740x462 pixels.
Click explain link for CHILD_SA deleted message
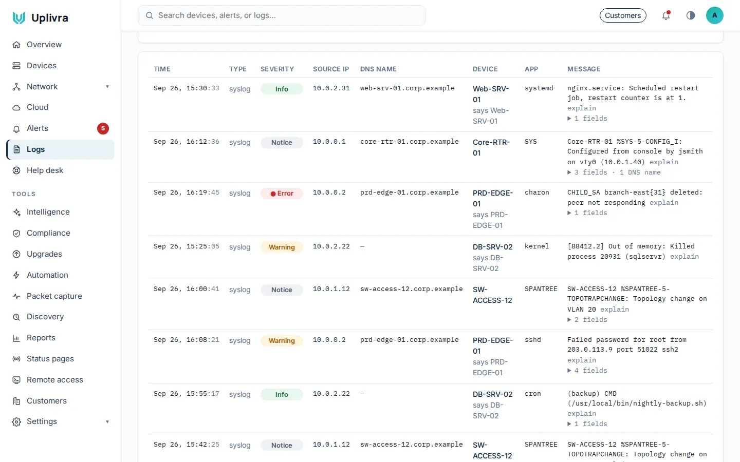pos(664,203)
